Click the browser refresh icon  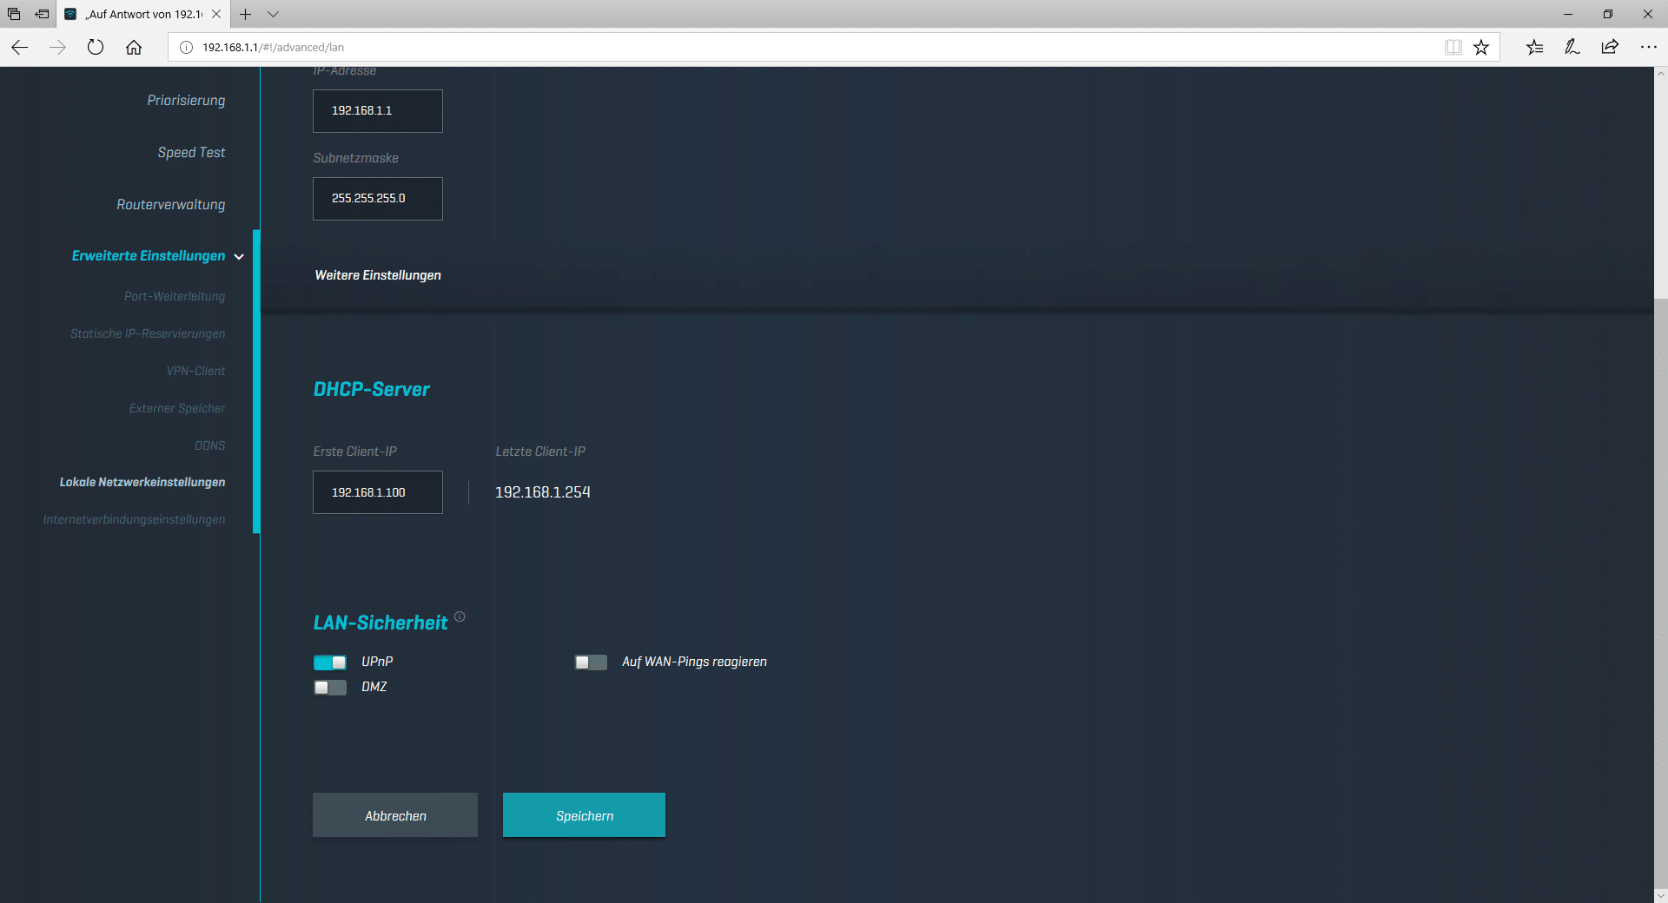click(x=96, y=48)
